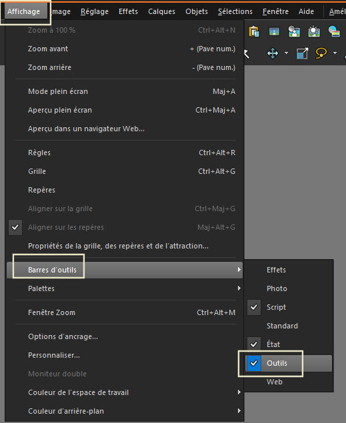The height and width of the screenshot is (423, 346).
Task: Click the portrait photo with magnifier icon
Action: click(x=293, y=31)
